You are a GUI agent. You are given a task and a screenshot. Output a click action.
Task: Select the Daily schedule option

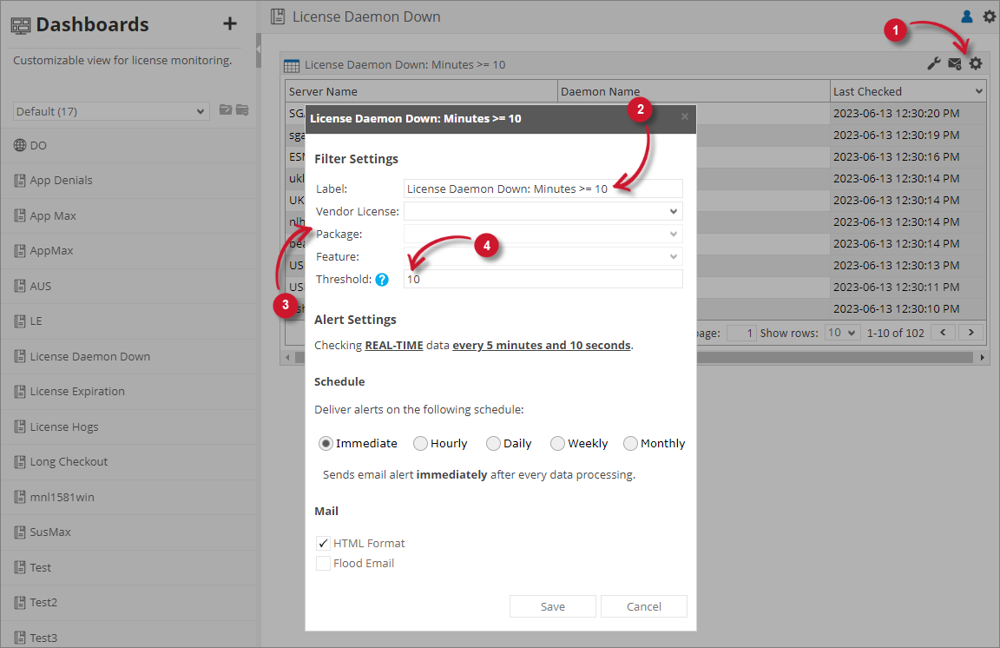(x=493, y=443)
